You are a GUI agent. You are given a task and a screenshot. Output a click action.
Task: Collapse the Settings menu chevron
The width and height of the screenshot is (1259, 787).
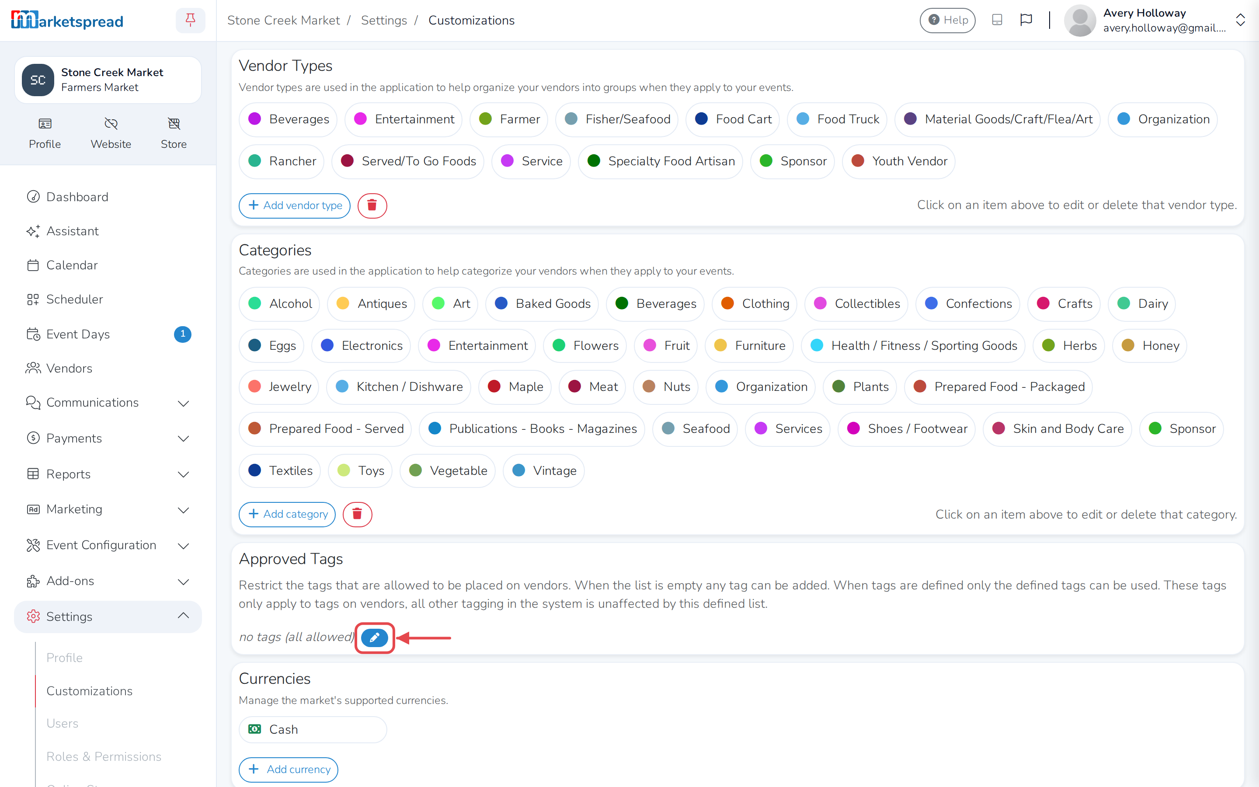tap(183, 616)
